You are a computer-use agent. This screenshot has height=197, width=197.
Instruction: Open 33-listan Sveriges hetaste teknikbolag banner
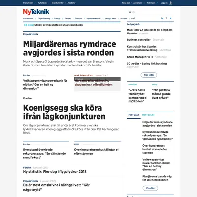click(53, 25)
